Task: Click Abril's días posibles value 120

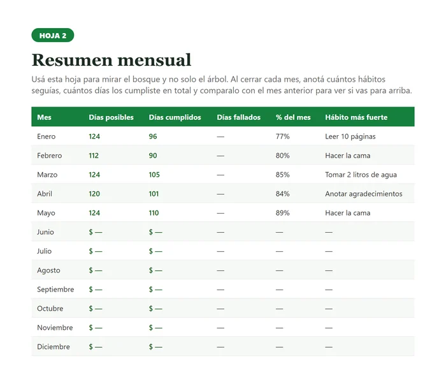Action: (x=94, y=193)
